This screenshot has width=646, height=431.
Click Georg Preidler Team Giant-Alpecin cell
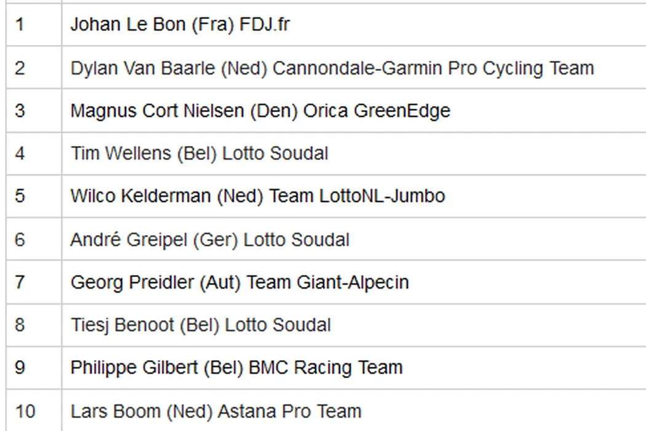[239, 283]
